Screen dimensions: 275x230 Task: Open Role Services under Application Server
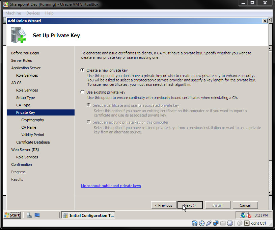27,75
